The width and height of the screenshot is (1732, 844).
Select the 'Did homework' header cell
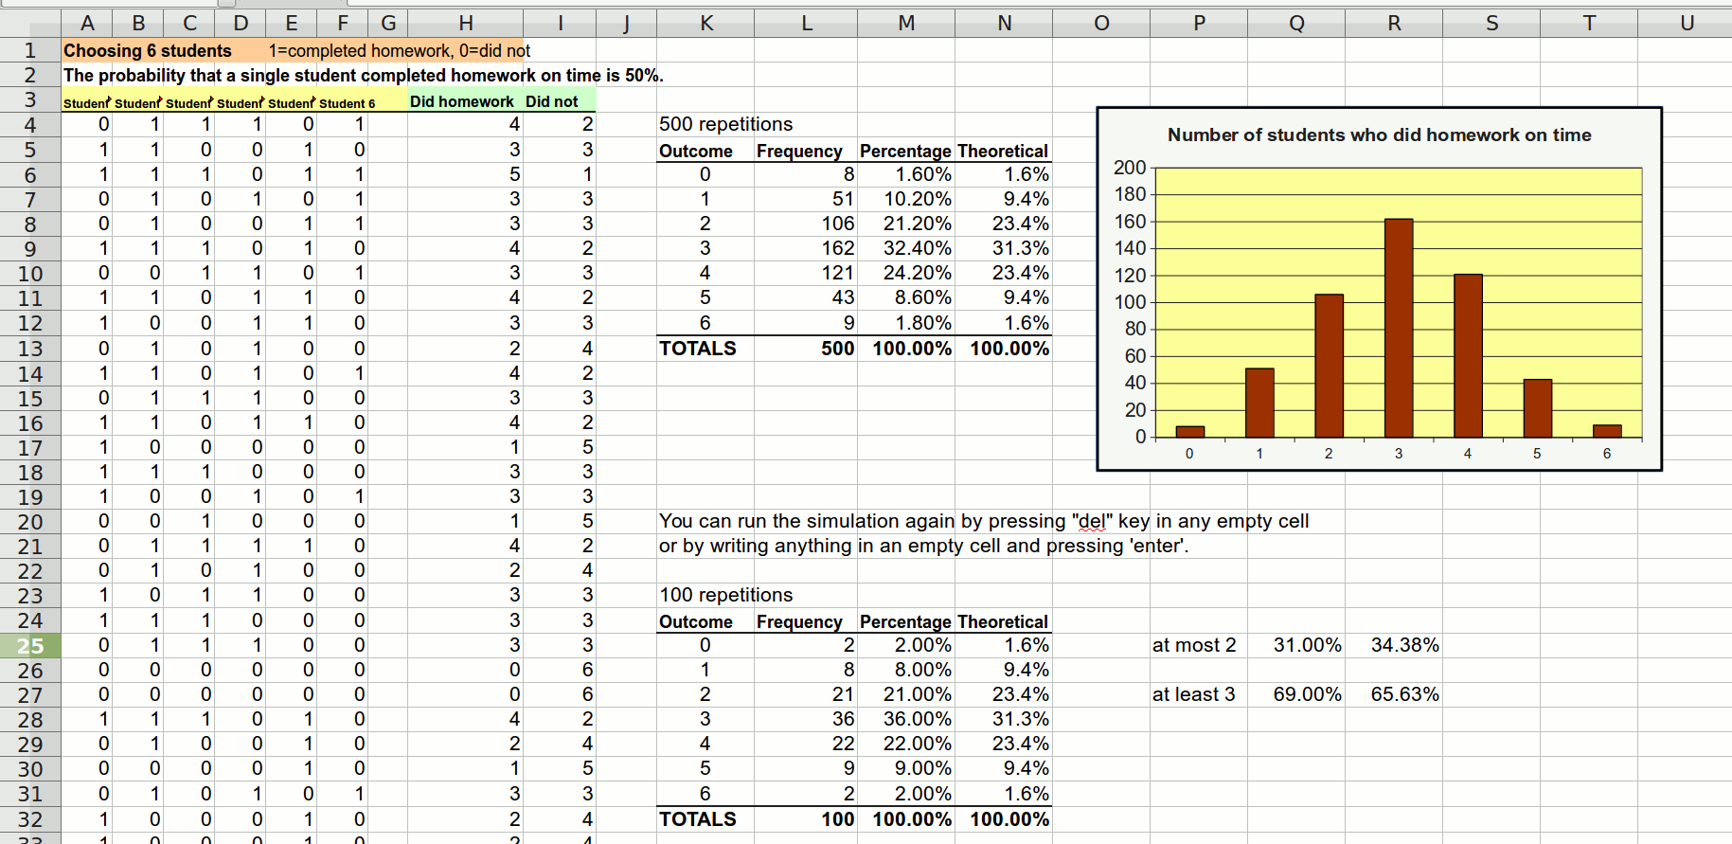click(x=462, y=101)
